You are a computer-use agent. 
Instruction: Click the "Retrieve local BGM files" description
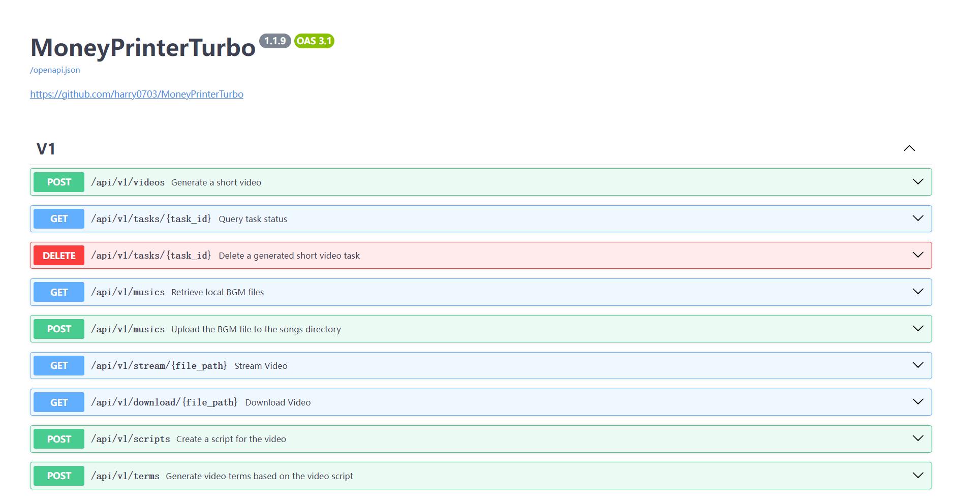218,292
